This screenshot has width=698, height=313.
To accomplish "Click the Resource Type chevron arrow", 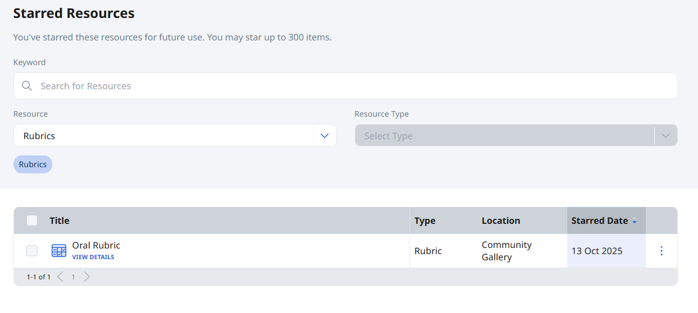I will [x=665, y=136].
